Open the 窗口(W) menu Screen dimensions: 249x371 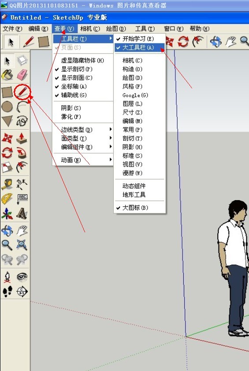(x=174, y=29)
